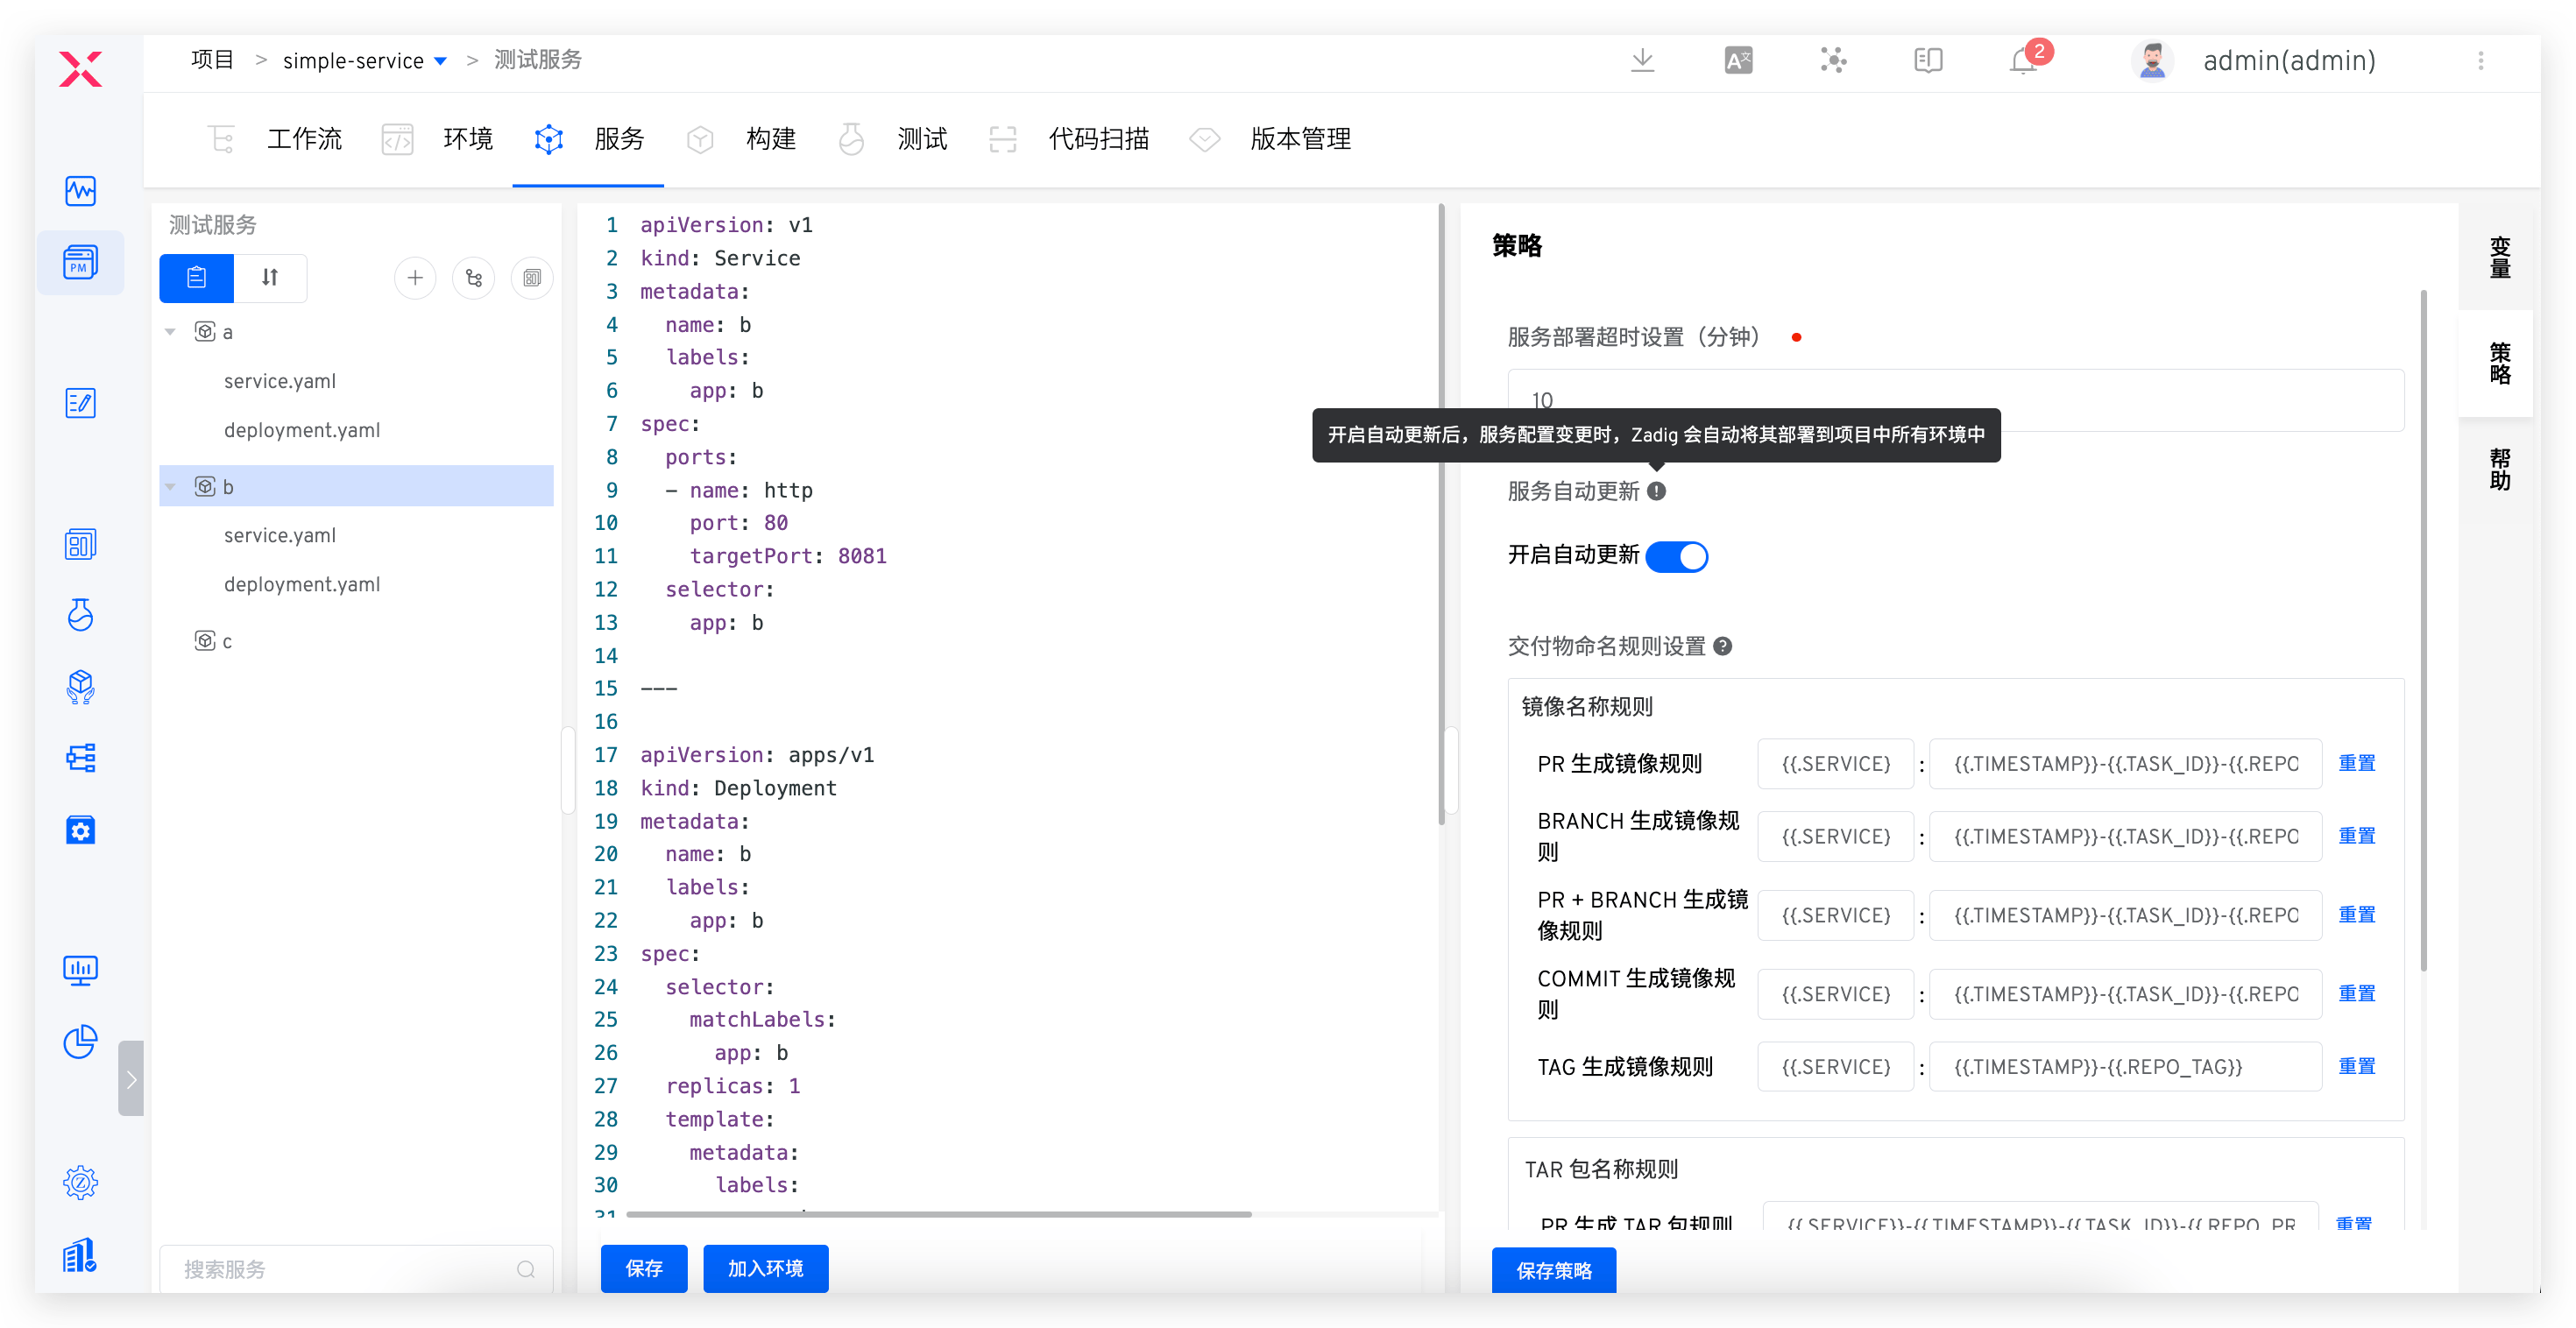Image resolution: width=2576 pixels, height=1328 pixels.
Task: Click help icon beside 交付物命名规则设置
Action: pos(1722,646)
